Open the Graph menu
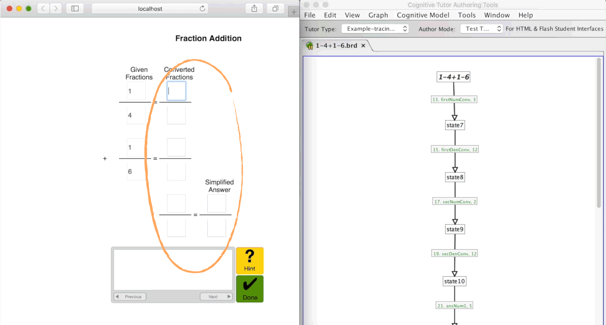This screenshot has width=606, height=325. (x=378, y=15)
